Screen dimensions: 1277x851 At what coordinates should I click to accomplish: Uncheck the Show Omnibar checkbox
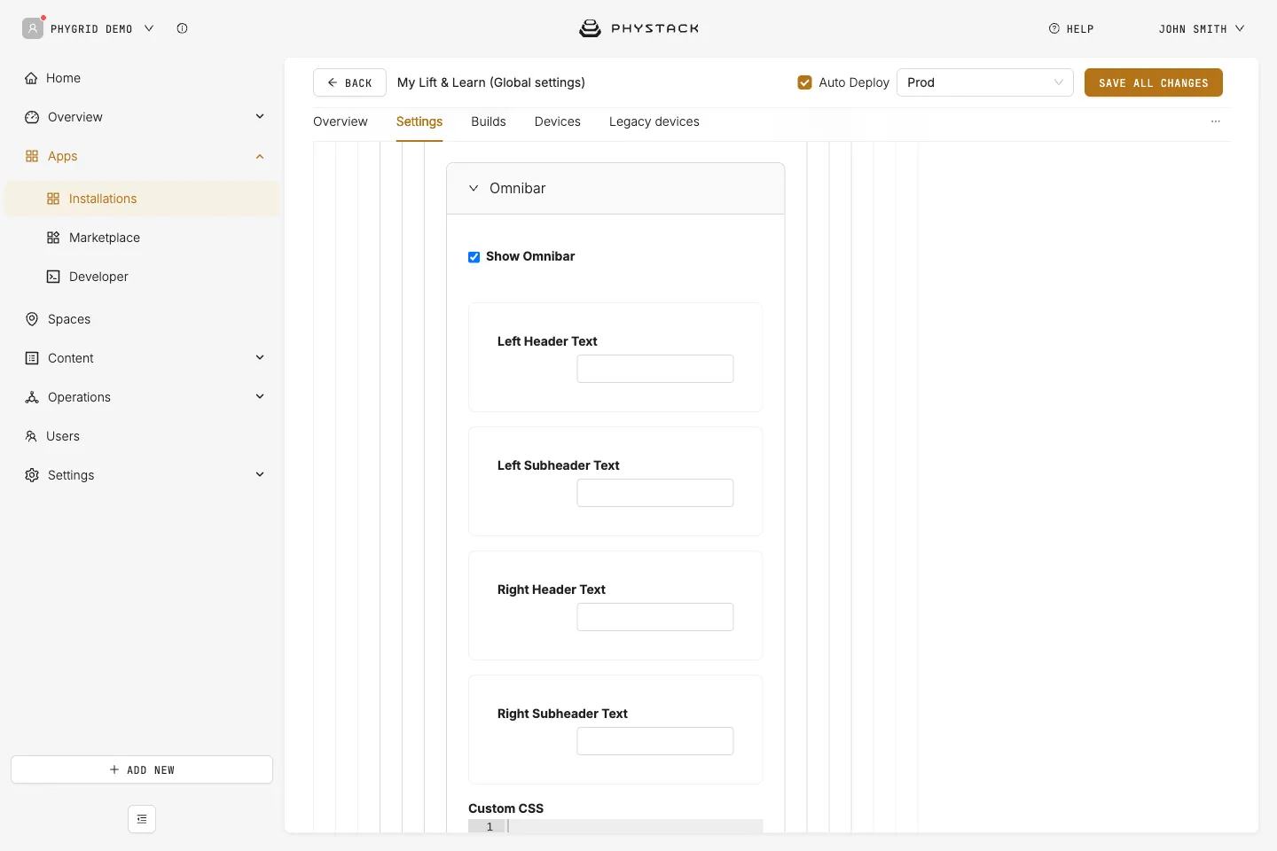(x=474, y=257)
